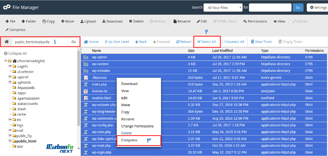Click the Download toolbar button
This screenshot has height=156, width=328.
pos(112,21)
